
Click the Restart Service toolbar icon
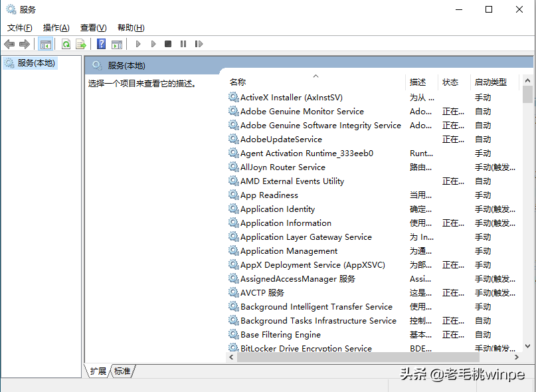(199, 44)
